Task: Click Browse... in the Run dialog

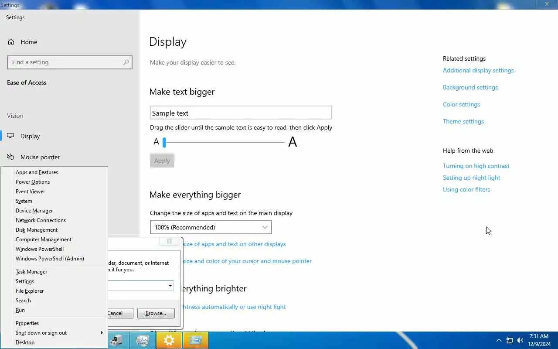Action: [x=156, y=313]
